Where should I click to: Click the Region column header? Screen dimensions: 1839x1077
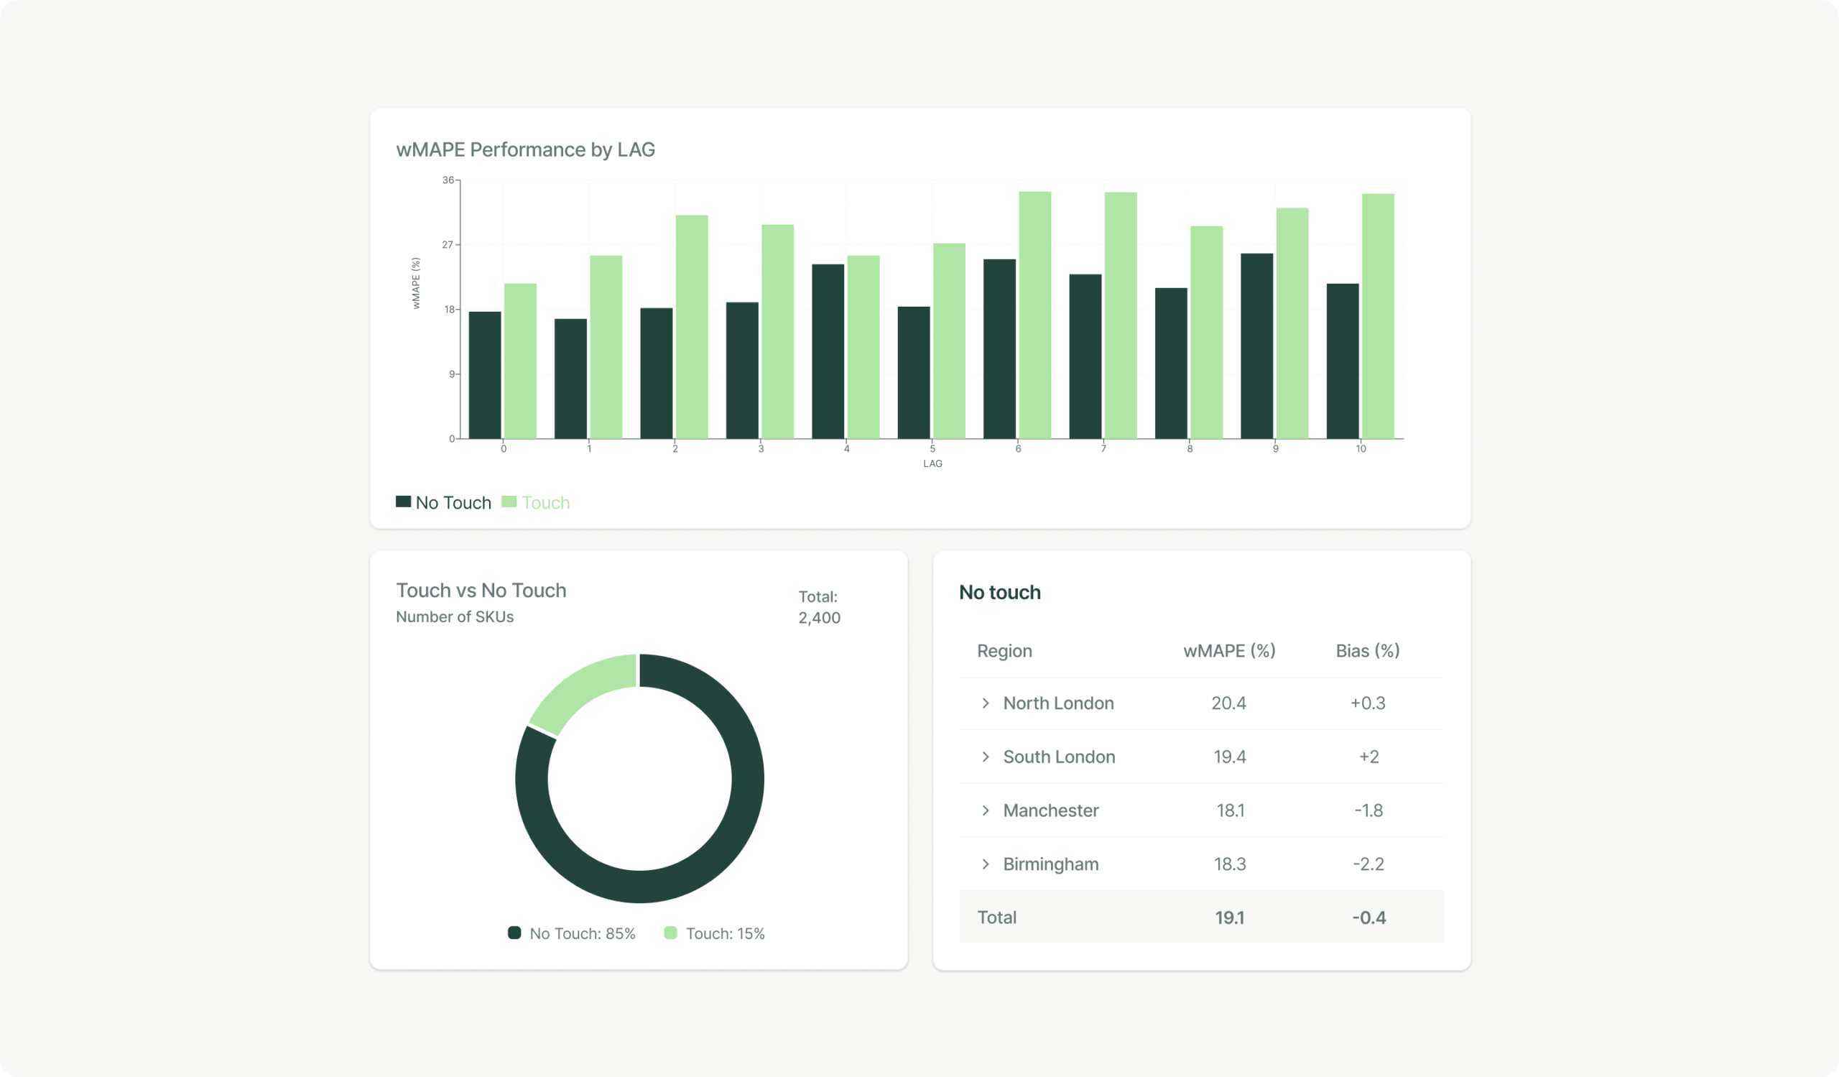(1004, 651)
